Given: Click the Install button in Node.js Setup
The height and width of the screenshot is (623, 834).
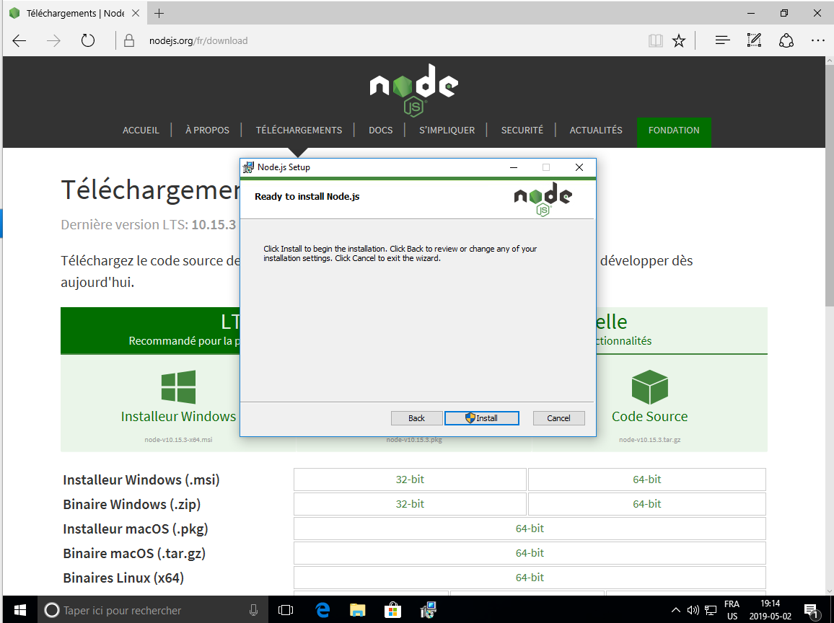Looking at the screenshot, I should (x=481, y=418).
